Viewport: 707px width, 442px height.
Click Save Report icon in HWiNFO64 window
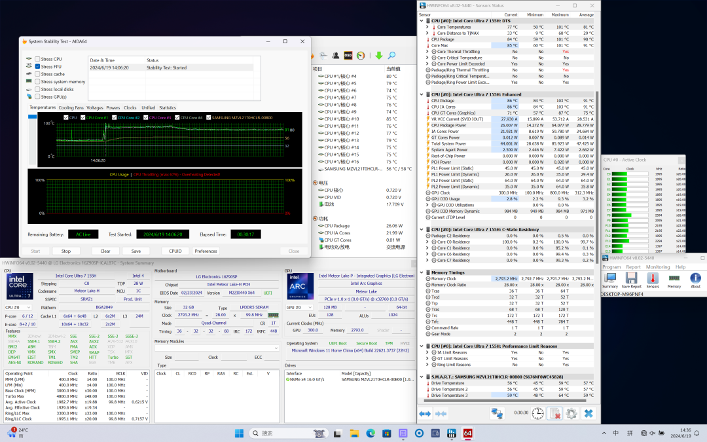(631, 280)
